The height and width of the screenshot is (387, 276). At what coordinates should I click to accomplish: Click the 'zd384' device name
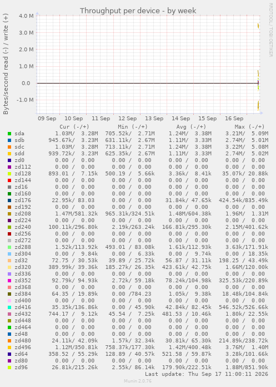pyautogui.click(x=23, y=294)
